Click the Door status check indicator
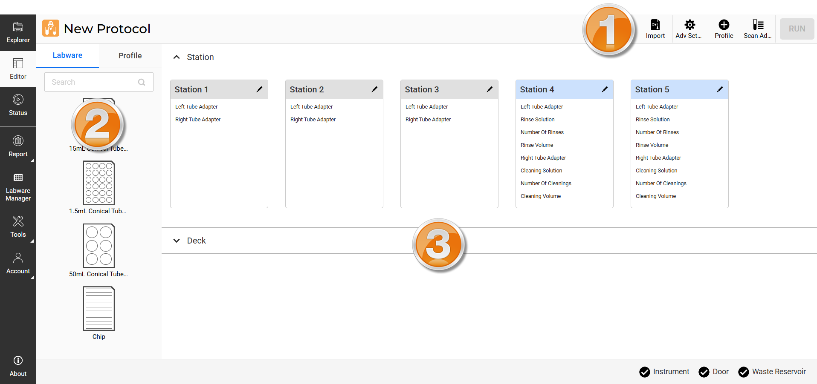This screenshot has height=384, width=817. tap(704, 372)
